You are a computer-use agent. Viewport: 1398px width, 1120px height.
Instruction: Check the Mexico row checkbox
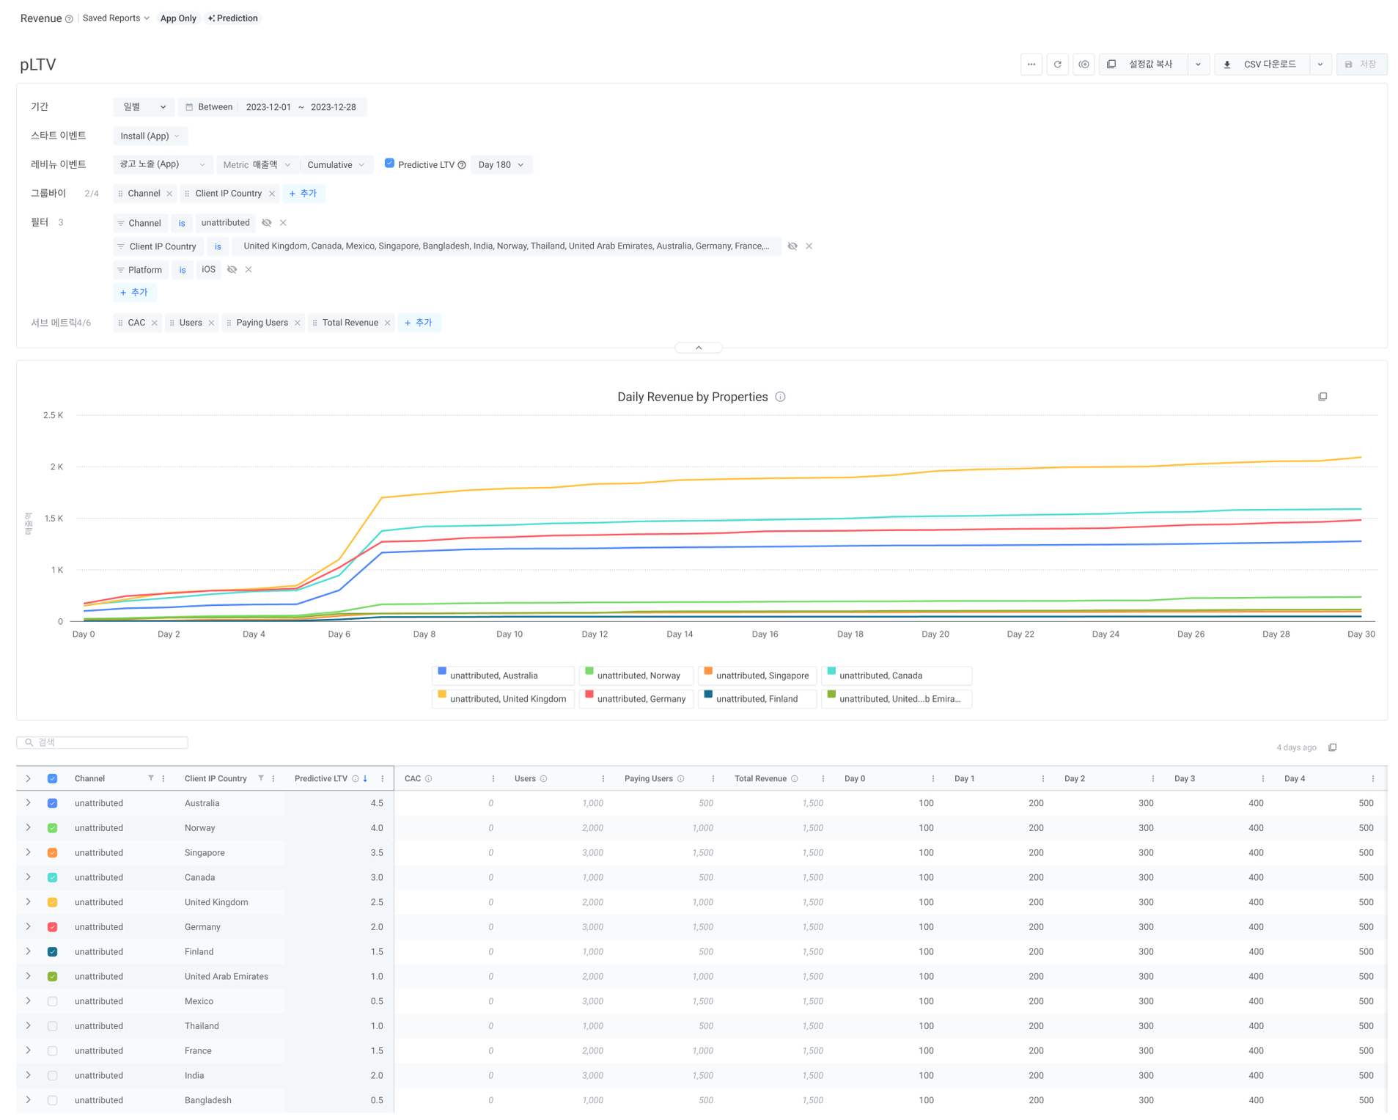(52, 1001)
